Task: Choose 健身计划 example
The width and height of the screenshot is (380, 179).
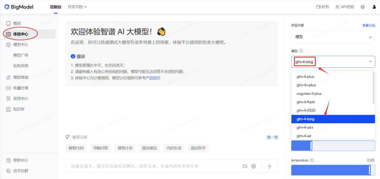Action: pyautogui.click(x=125, y=148)
